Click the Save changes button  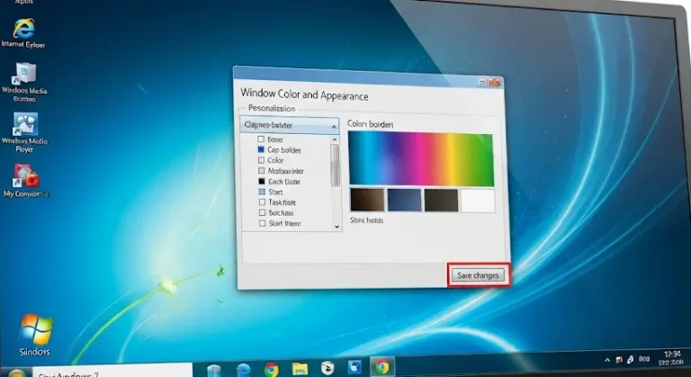[478, 275]
